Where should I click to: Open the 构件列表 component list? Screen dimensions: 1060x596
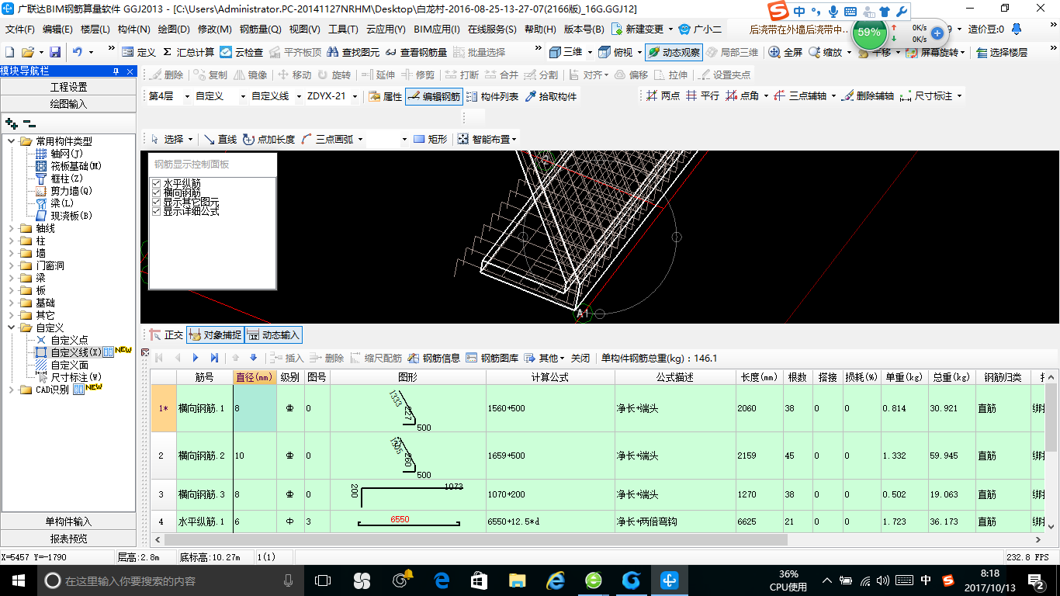coord(493,97)
